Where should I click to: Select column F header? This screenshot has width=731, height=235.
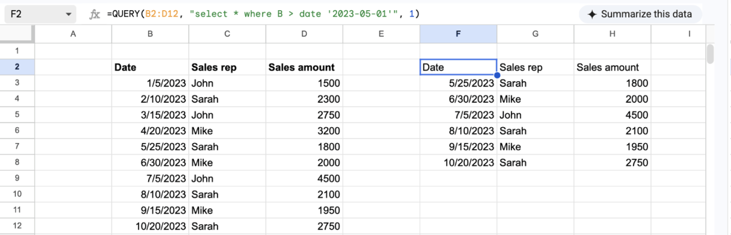pyautogui.click(x=459, y=34)
